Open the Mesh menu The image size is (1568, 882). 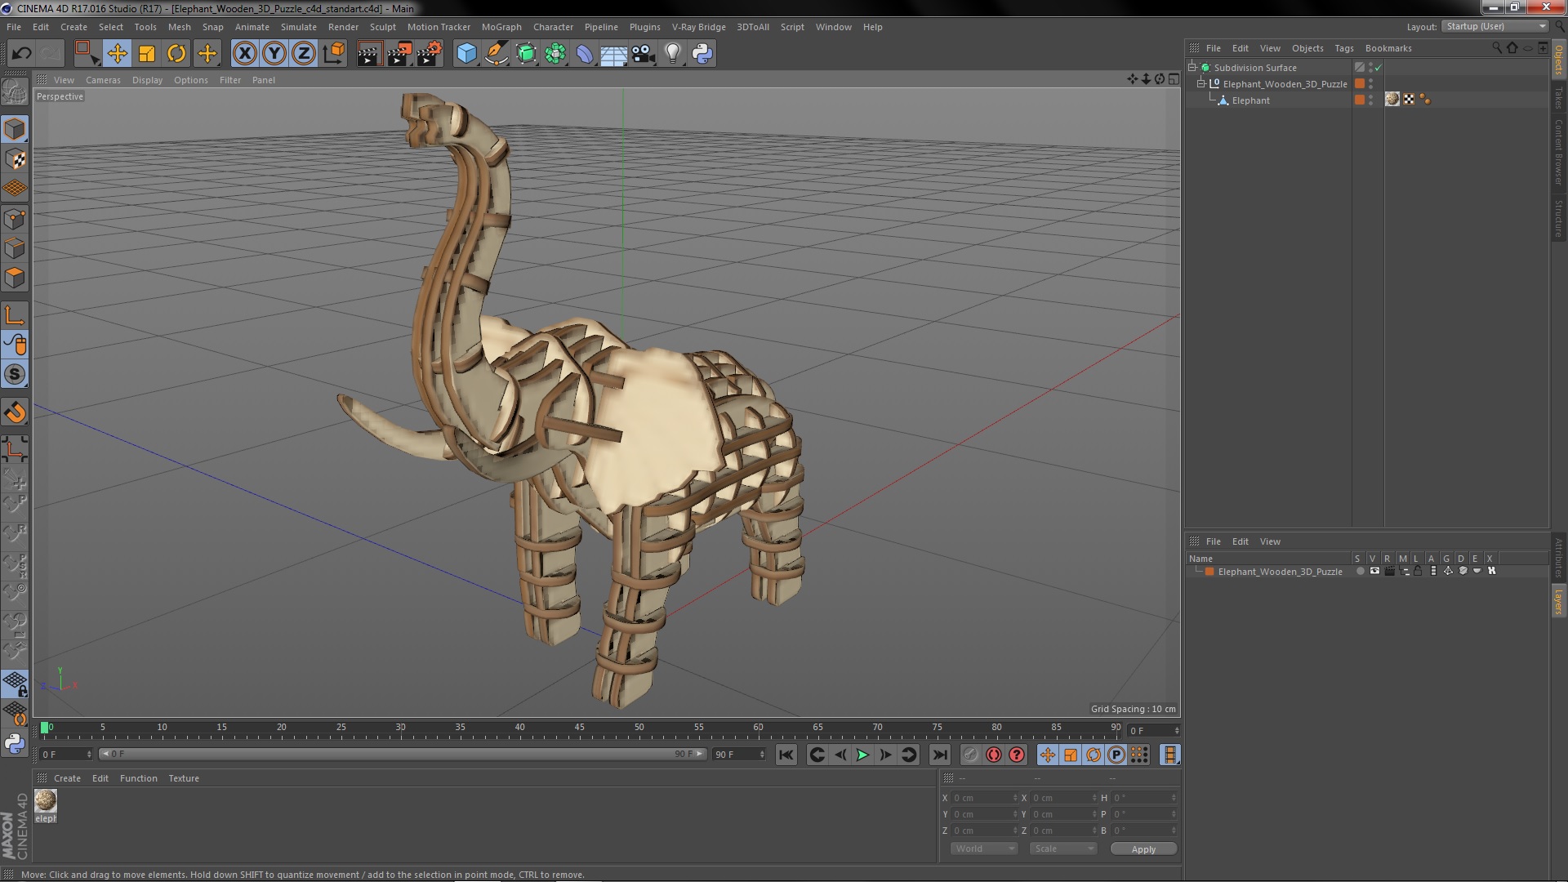(179, 27)
